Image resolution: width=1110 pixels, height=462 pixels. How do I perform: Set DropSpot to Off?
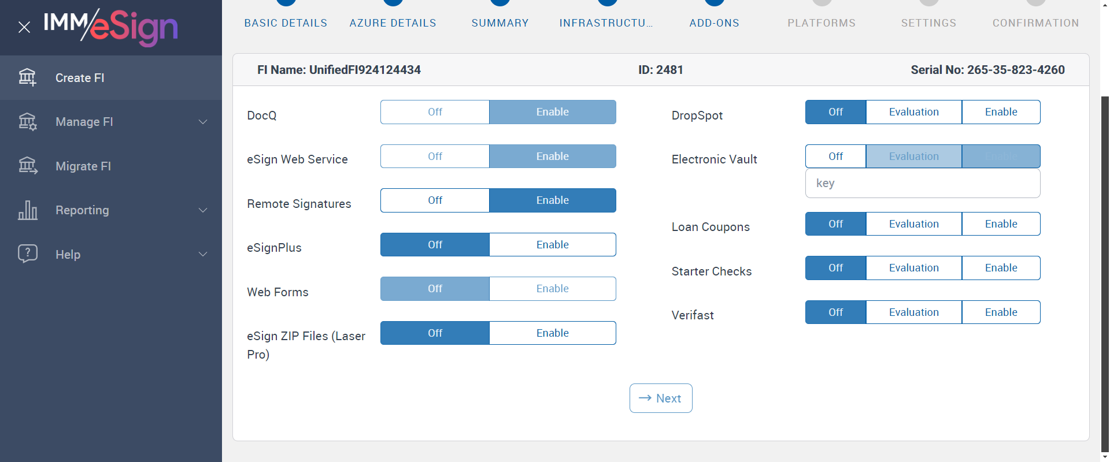pyautogui.click(x=835, y=112)
